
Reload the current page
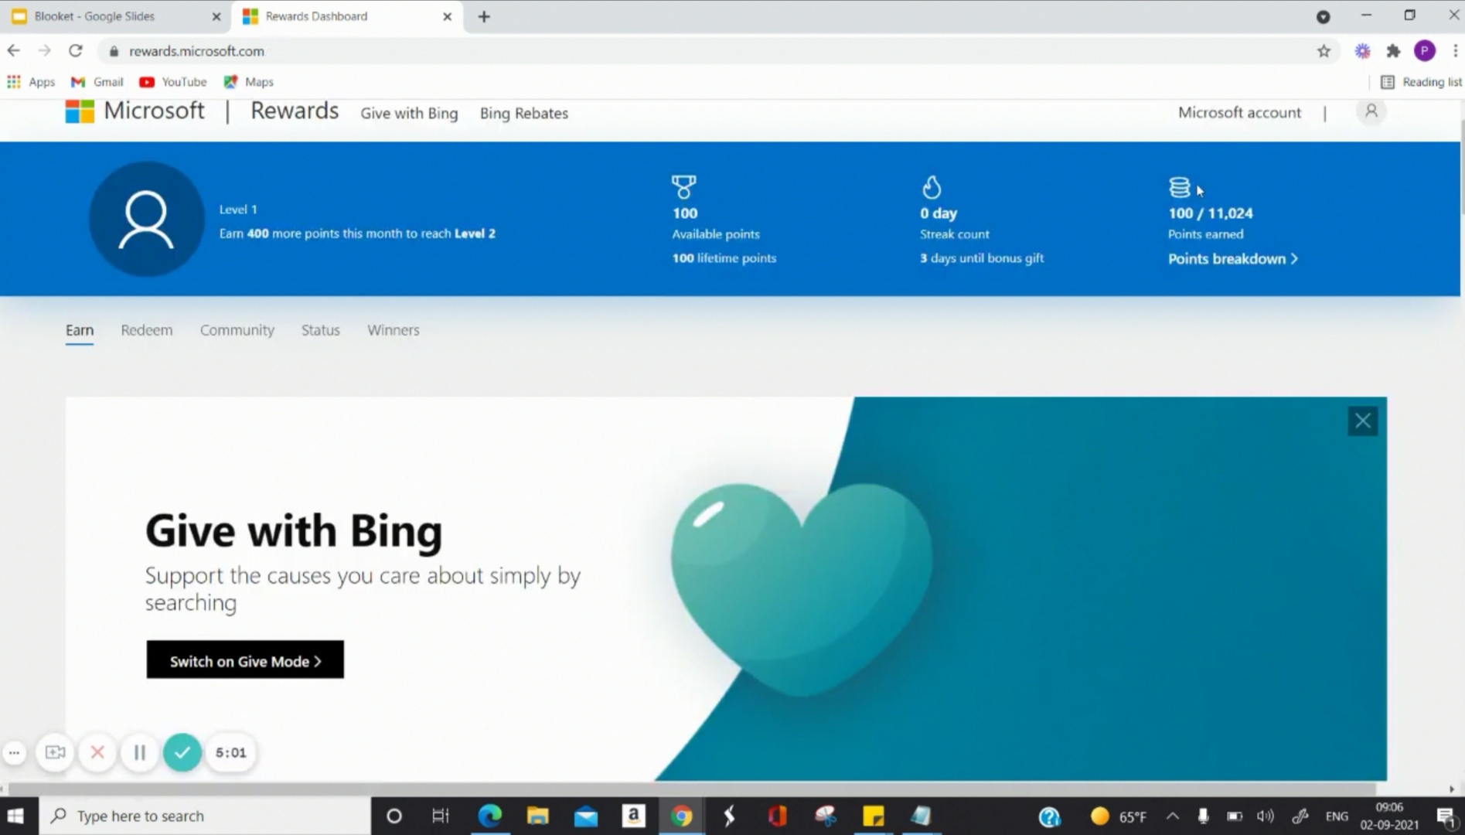[x=75, y=51]
